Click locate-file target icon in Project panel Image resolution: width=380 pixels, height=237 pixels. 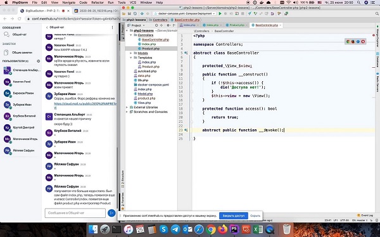coord(156,25)
